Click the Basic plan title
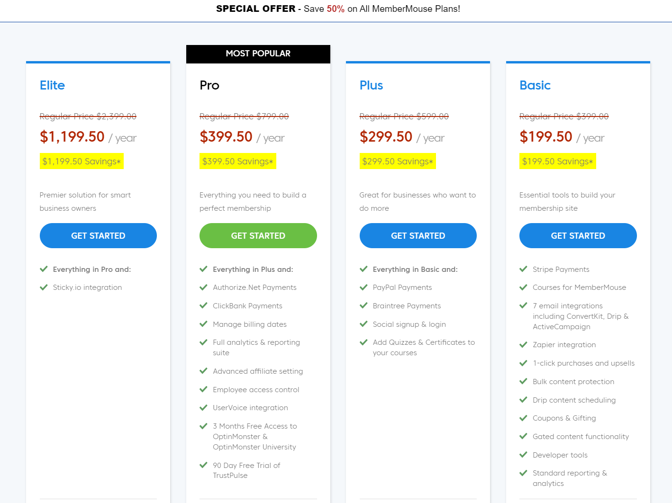Screen dimensions: 672x503 tap(535, 85)
